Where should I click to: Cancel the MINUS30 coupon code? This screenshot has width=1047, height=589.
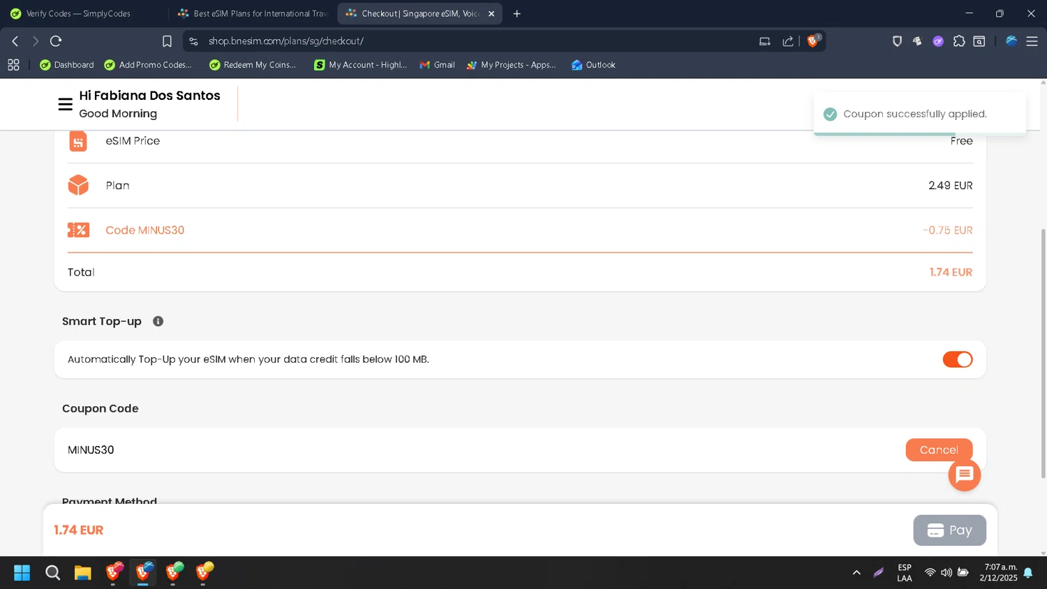(x=939, y=450)
